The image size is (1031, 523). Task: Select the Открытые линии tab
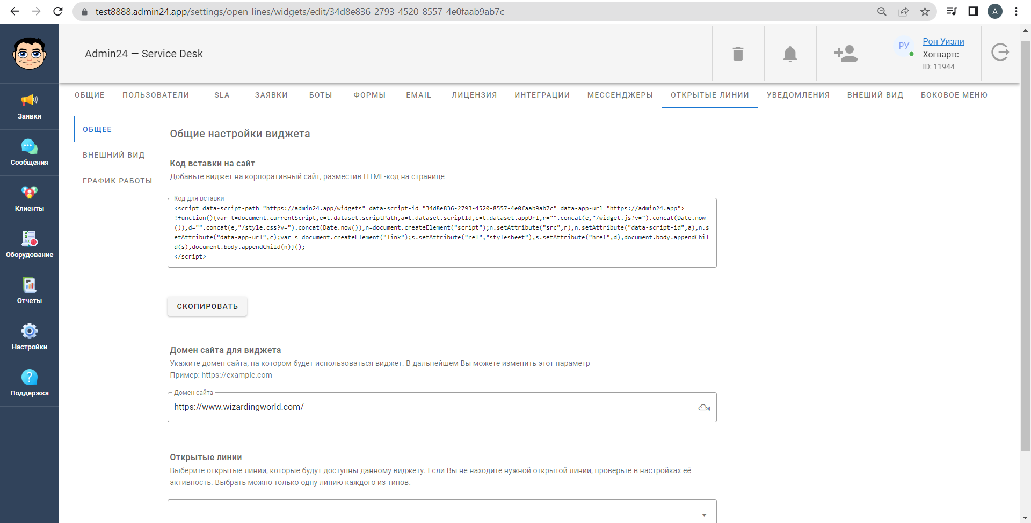coord(710,95)
